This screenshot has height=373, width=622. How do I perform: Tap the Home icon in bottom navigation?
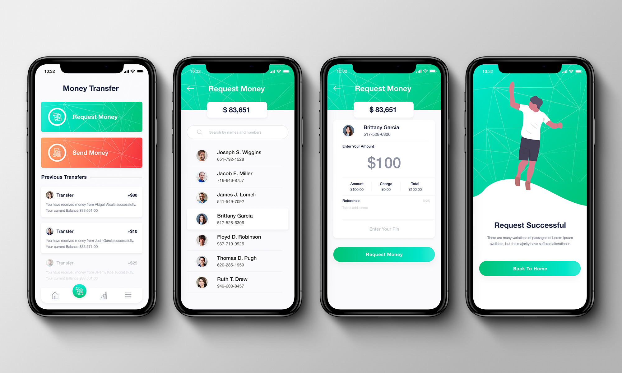coord(57,296)
